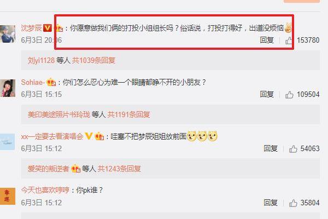328x219 pixels.
Task: Reply to 沈梦辰's comment via 回复
Action: pyautogui.click(x=267, y=40)
